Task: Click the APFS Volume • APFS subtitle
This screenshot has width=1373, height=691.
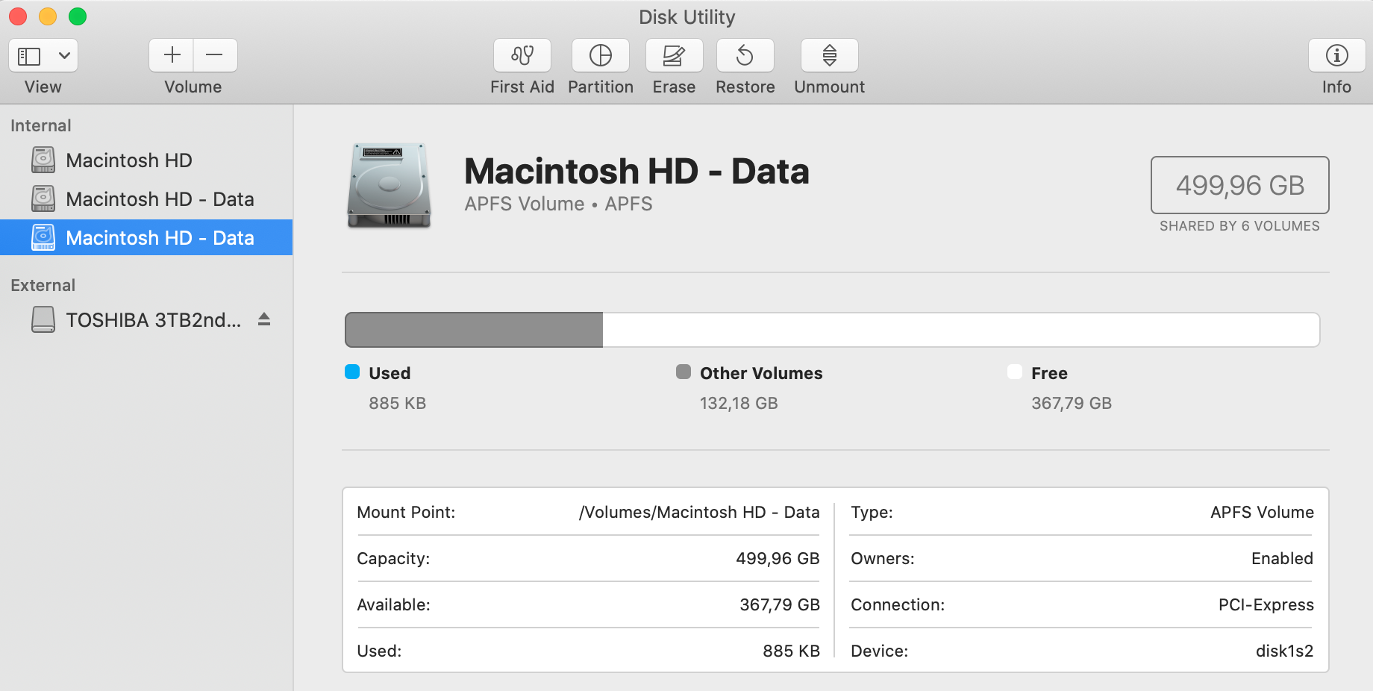Action: click(x=558, y=204)
